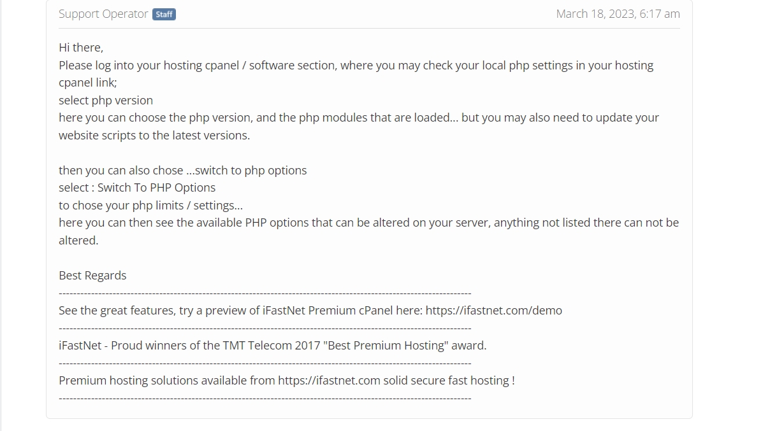The image size is (770, 431).
Task: Click 'iFastNet - Proud winners' award line
Action: click(x=272, y=346)
